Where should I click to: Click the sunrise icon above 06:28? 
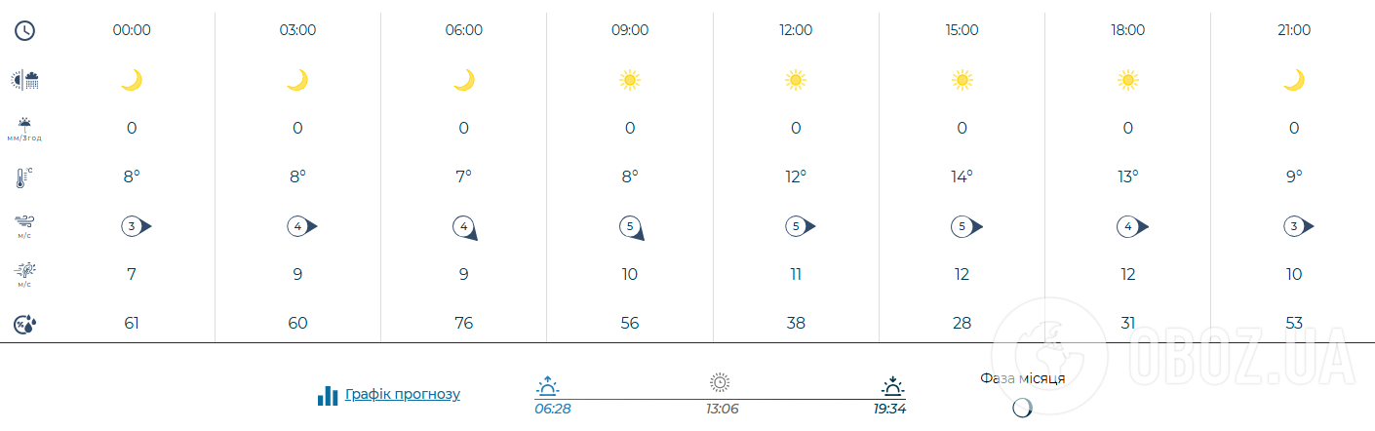point(548,384)
